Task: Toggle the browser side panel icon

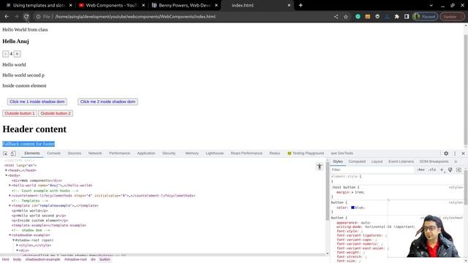Action: (407, 17)
